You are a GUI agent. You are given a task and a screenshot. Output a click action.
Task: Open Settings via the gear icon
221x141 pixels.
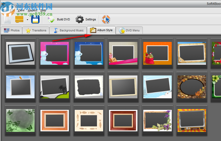click(x=80, y=19)
